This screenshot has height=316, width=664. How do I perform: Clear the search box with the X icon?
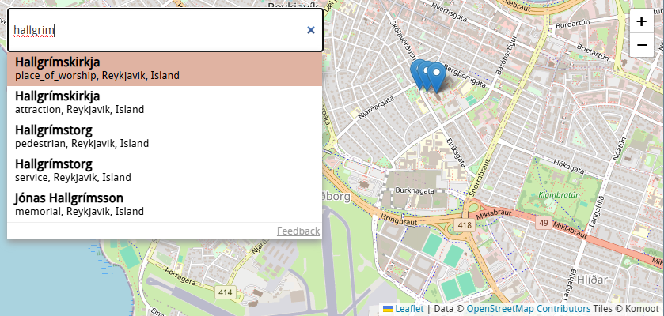coord(311,30)
